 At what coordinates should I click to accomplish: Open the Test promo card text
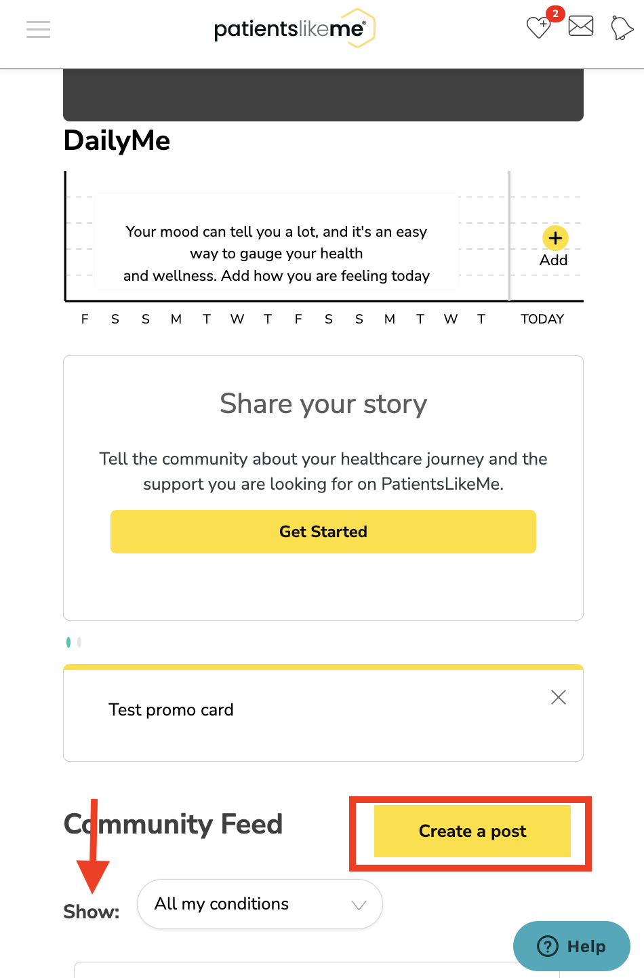171,709
